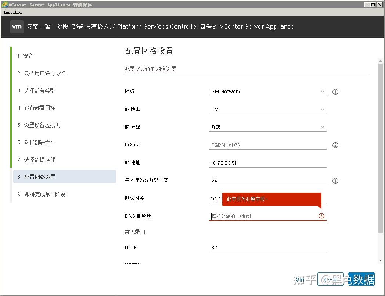Click the FQDN (可选) input field
Viewport: 385px width, 296px height.
(x=268, y=145)
